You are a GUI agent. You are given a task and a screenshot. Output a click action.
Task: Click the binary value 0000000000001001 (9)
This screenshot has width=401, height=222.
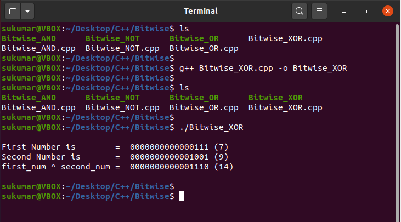point(179,157)
